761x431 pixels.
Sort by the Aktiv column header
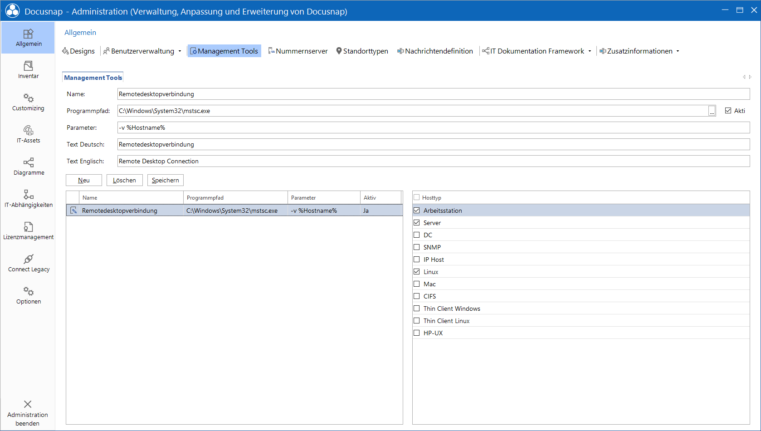[x=381, y=197]
